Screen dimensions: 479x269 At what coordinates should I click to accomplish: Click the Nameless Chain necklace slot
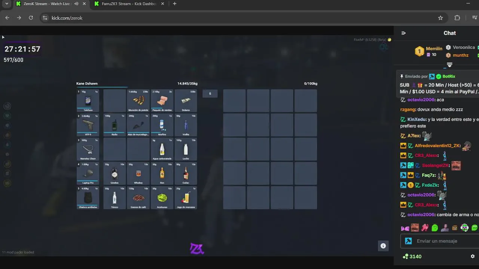pyautogui.click(x=88, y=149)
